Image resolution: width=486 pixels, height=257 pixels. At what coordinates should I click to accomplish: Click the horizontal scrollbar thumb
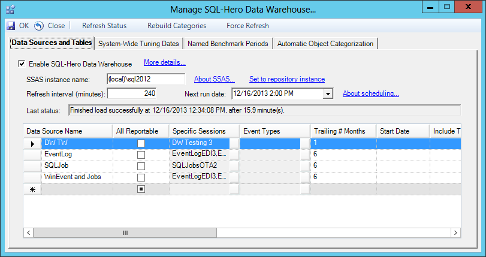tap(125, 232)
